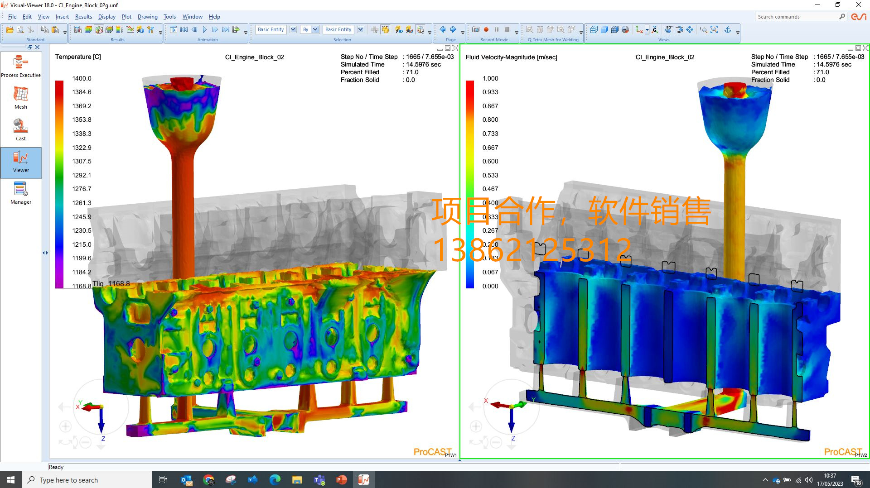Image resolution: width=870 pixels, height=488 pixels.
Task: Toggle the half-shaded sphere display icon
Action: (625, 29)
